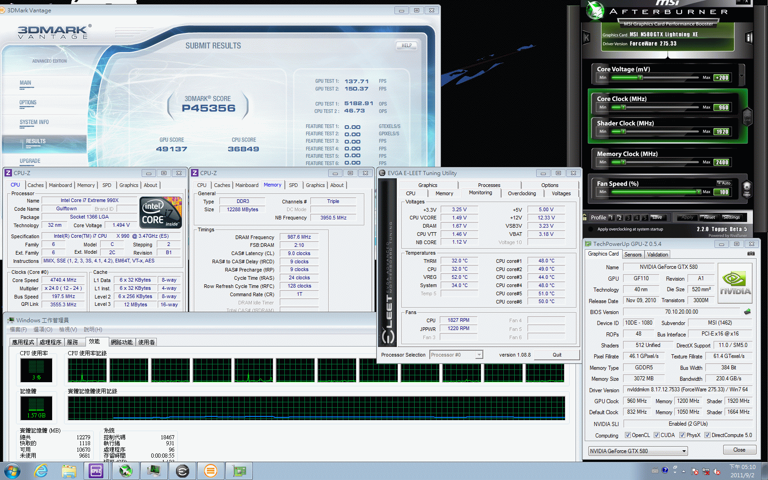
Task: Open Mainboard tab in right CPU-Z window
Action: (x=247, y=185)
